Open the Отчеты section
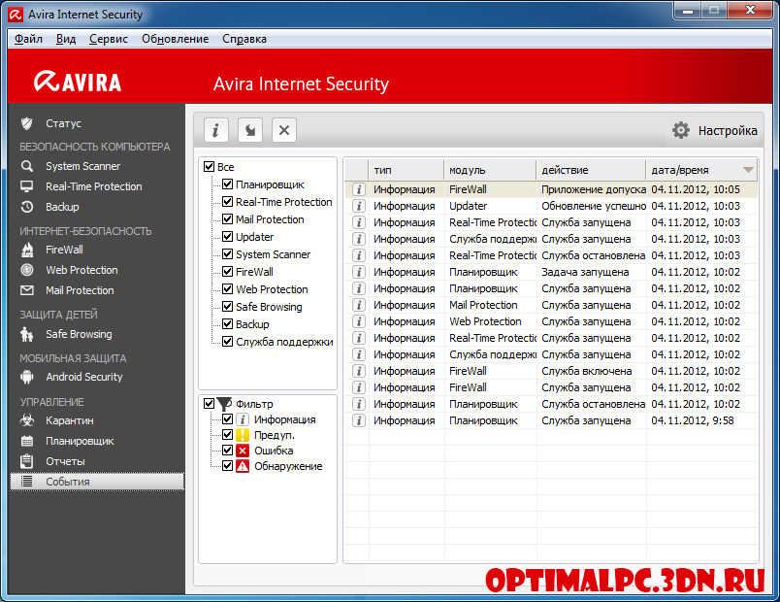780x602 pixels. coord(65,461)
